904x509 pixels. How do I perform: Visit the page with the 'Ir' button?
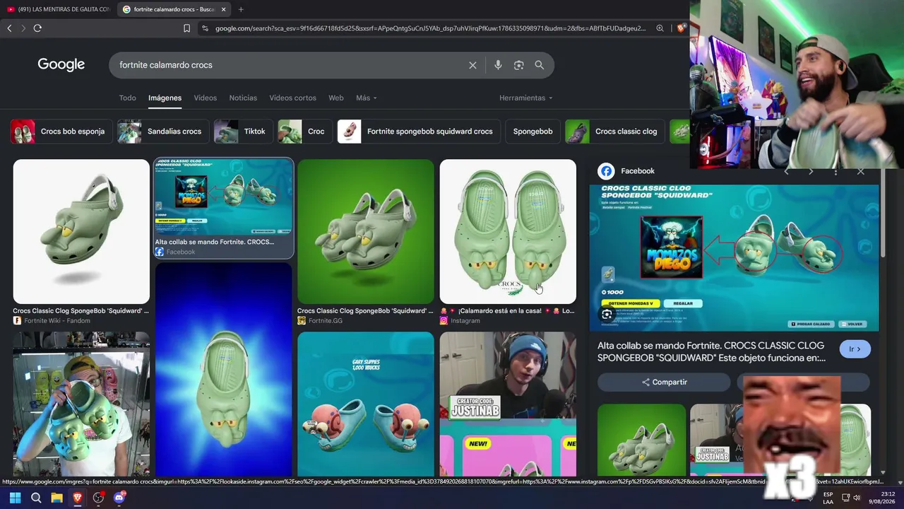(855, 349)
